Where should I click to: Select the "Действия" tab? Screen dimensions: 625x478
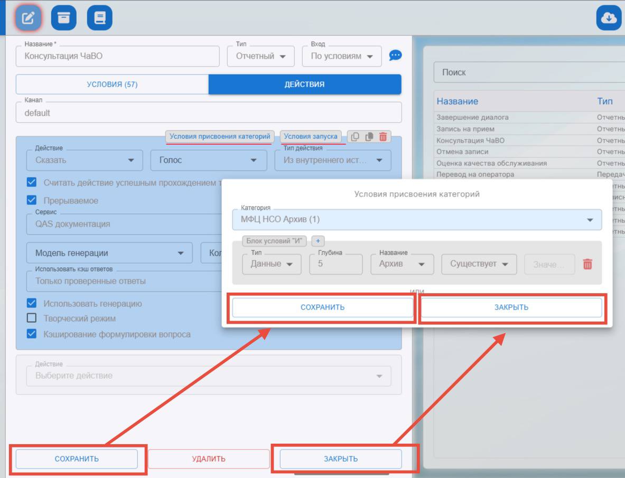304,84
